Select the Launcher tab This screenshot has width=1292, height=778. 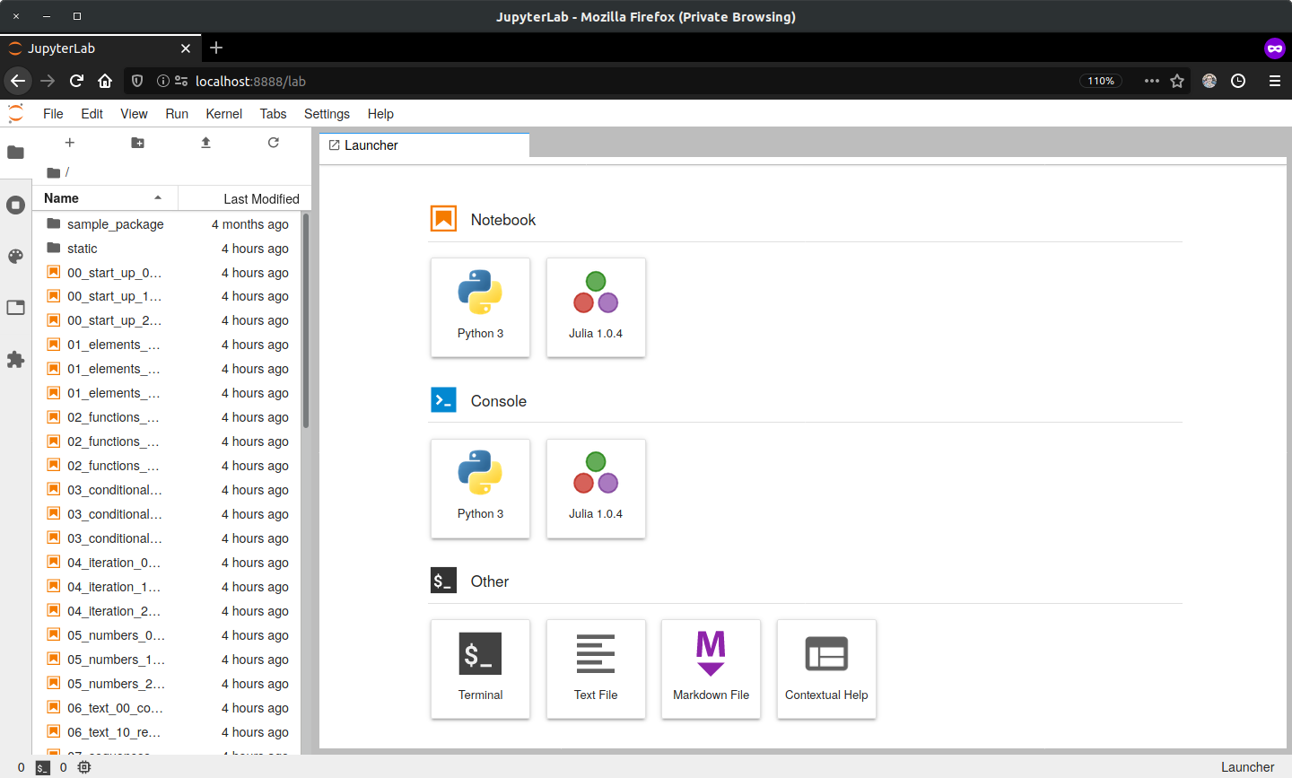pos(371,145)
